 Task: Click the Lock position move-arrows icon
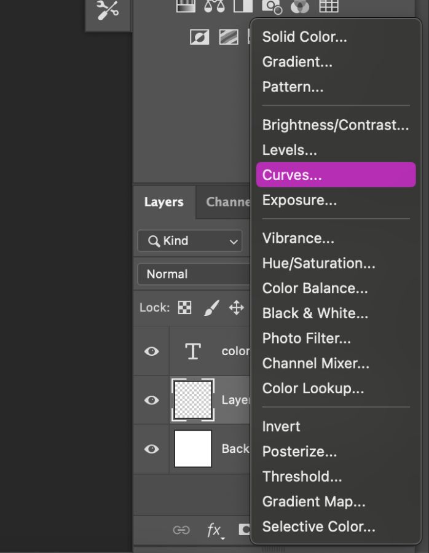tap(237, 308)
